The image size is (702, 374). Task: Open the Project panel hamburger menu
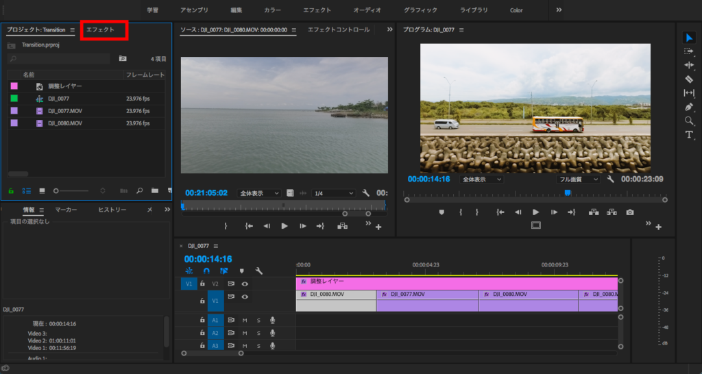(72, 30)
